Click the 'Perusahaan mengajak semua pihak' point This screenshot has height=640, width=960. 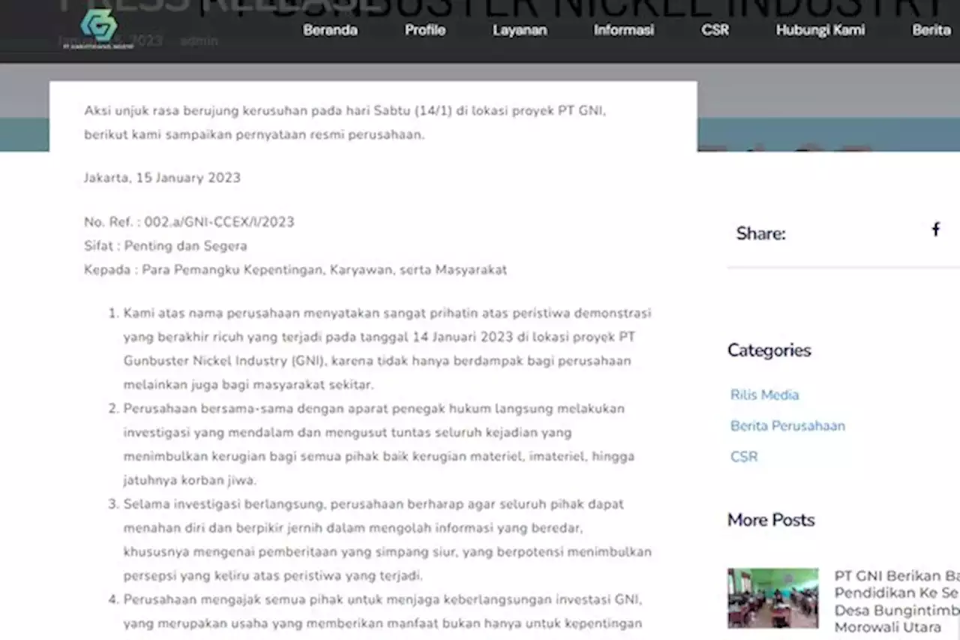(382, 611)
